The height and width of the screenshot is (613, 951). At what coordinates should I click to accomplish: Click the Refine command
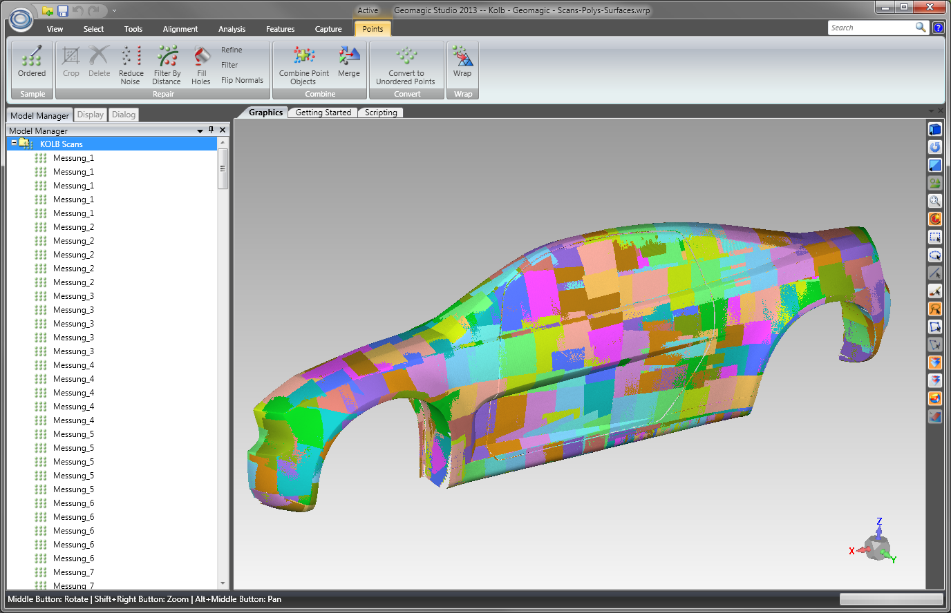tap(232, 50)
